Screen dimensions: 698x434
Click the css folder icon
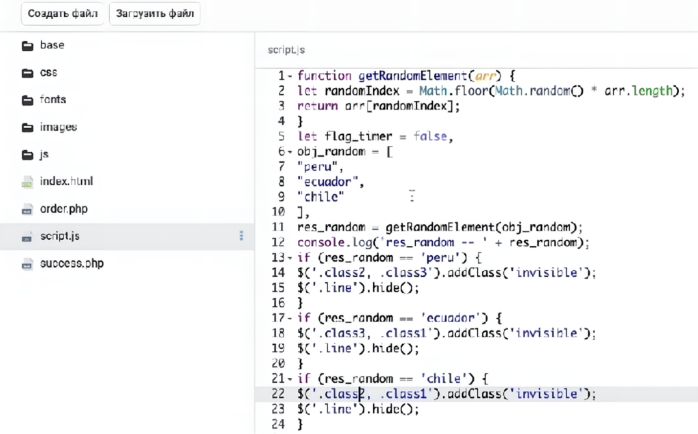(x=27, y=73)
